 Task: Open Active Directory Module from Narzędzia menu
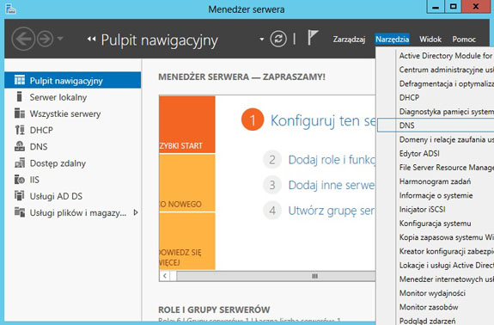[x=435, y=56]
